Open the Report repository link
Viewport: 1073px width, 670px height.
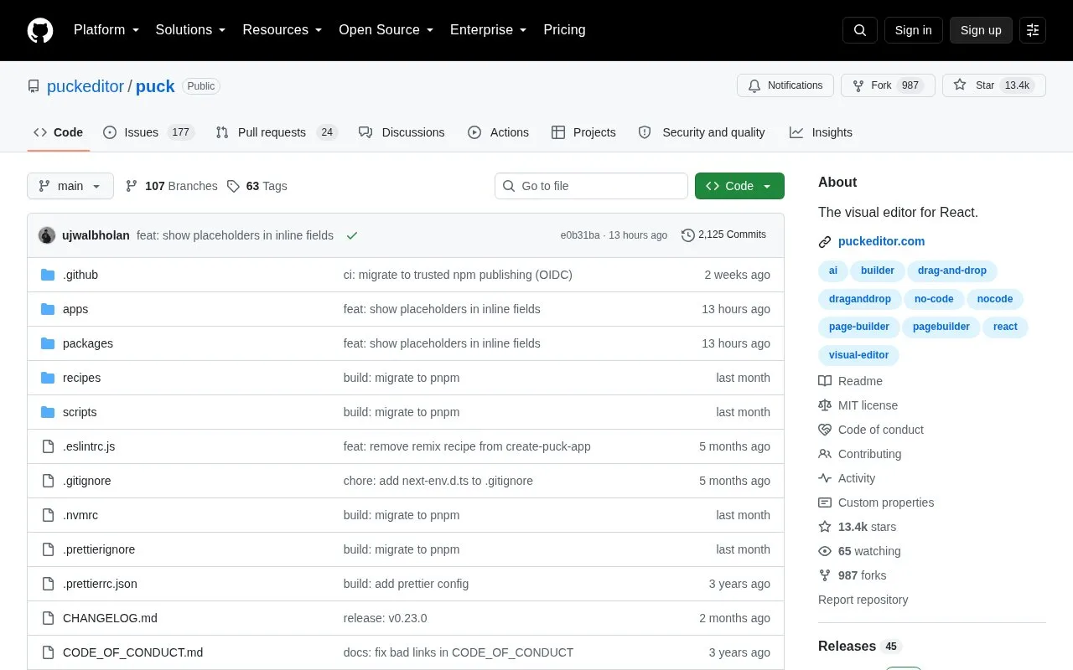863,600
